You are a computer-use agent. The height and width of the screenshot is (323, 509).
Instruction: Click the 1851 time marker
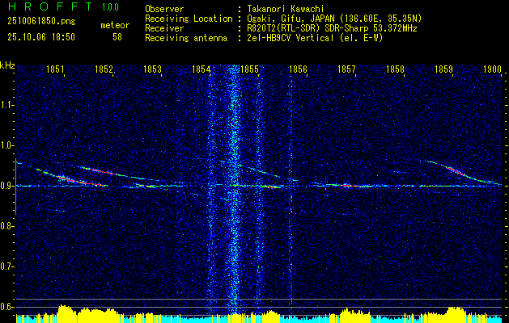pos(55,70)
